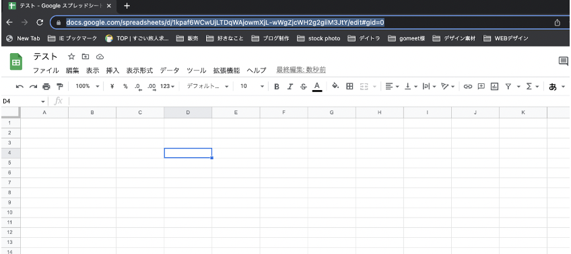Select row 4 header

(x=10, y=153)
